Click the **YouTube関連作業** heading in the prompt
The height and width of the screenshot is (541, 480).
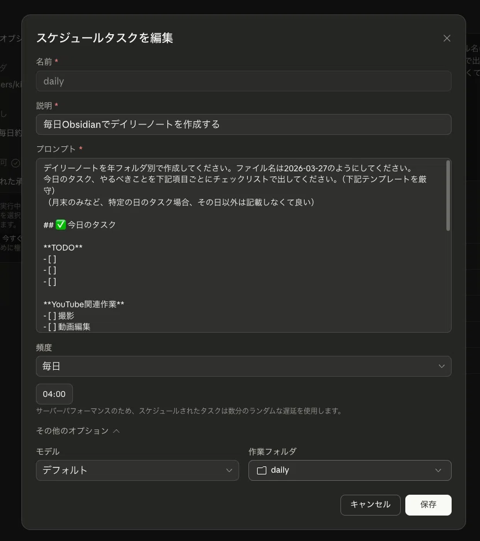(x=84, y=304)
